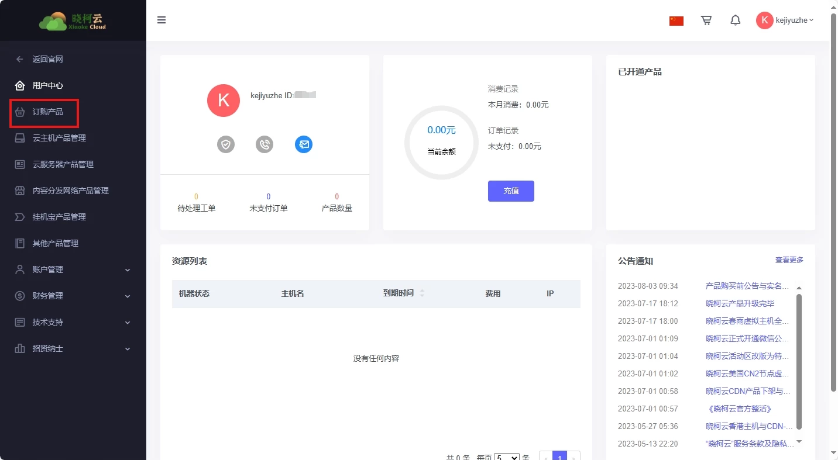Open the shopping cart icon
838x460 pixels.
pos(706,20)
